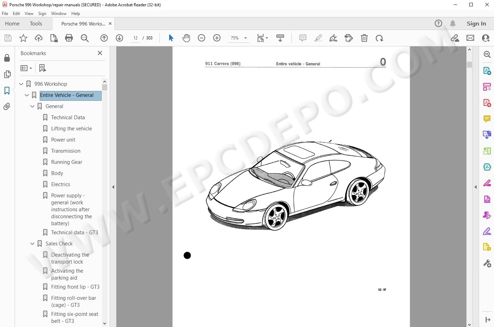Screen dimensions: 494x327
Task: Click the Sign document pen icon
Action: tap(334, 38)
